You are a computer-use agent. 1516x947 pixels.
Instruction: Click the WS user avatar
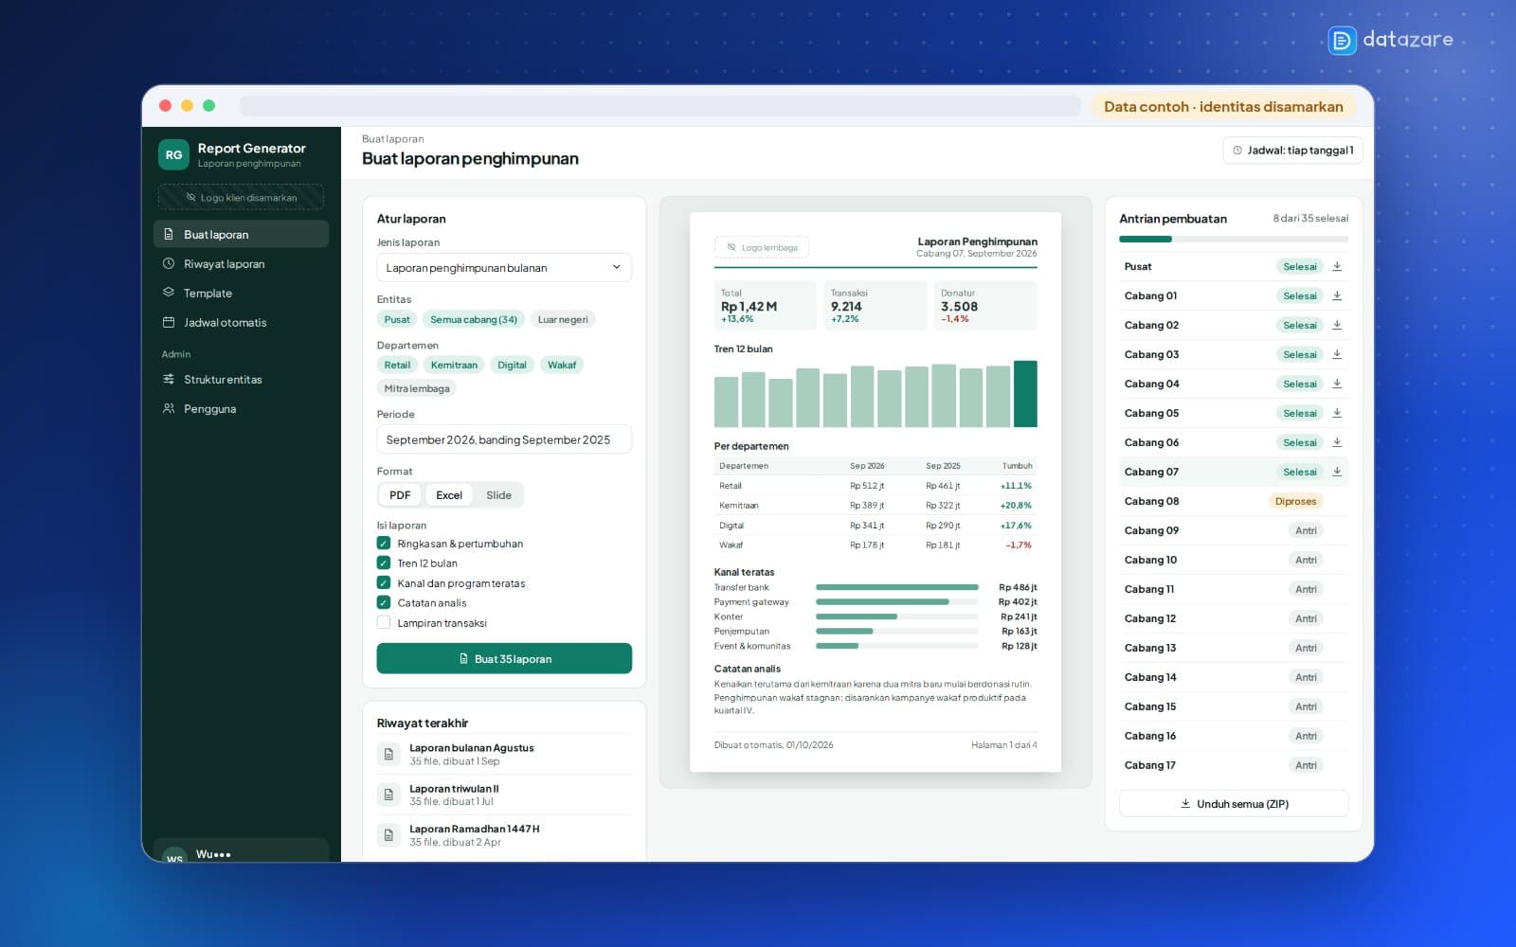174,855
